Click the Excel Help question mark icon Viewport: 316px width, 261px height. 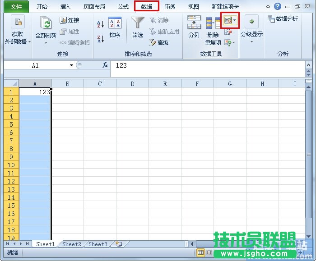(x=278, y=6)
